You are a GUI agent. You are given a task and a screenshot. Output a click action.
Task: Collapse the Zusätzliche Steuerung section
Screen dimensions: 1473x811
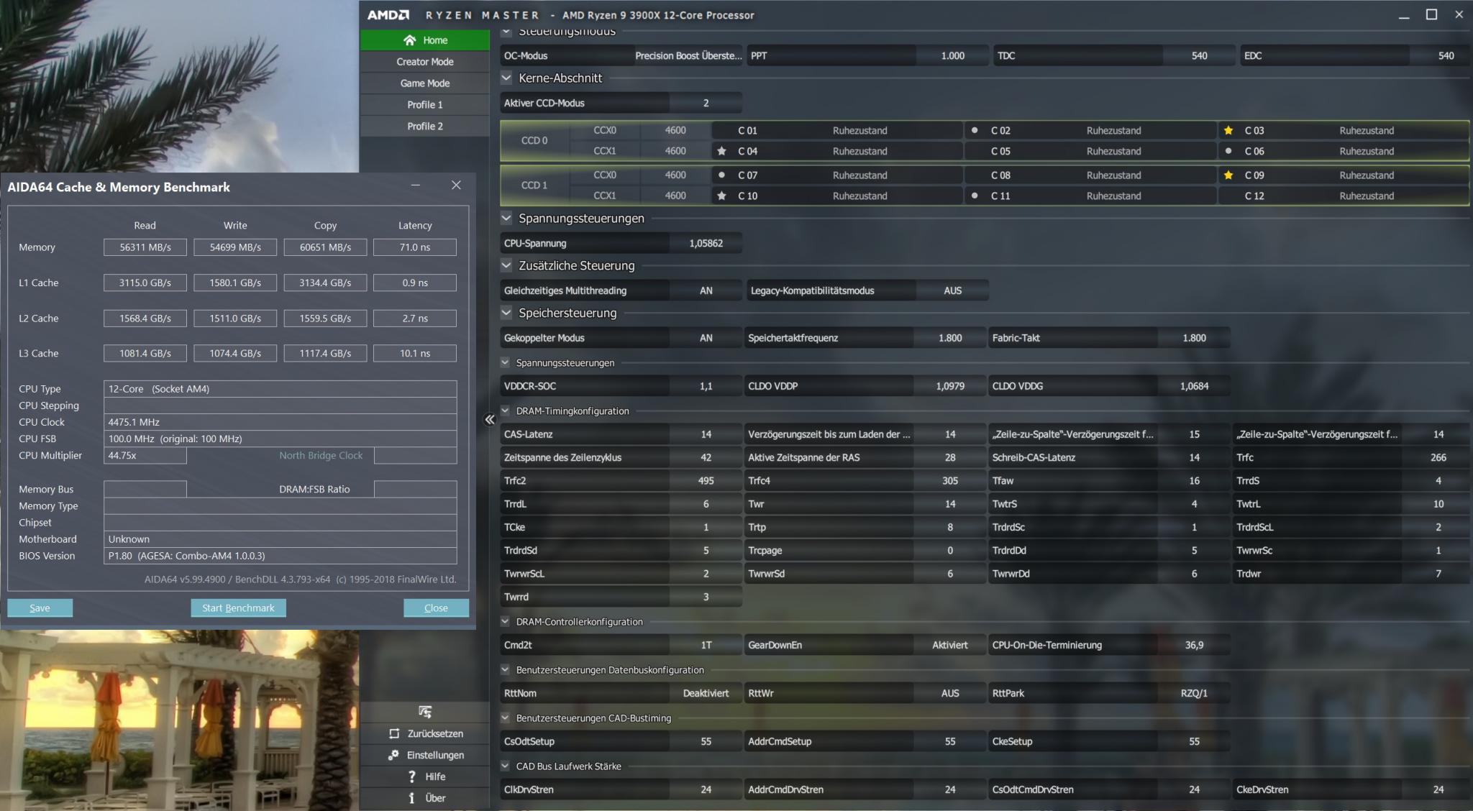(506, 265)
